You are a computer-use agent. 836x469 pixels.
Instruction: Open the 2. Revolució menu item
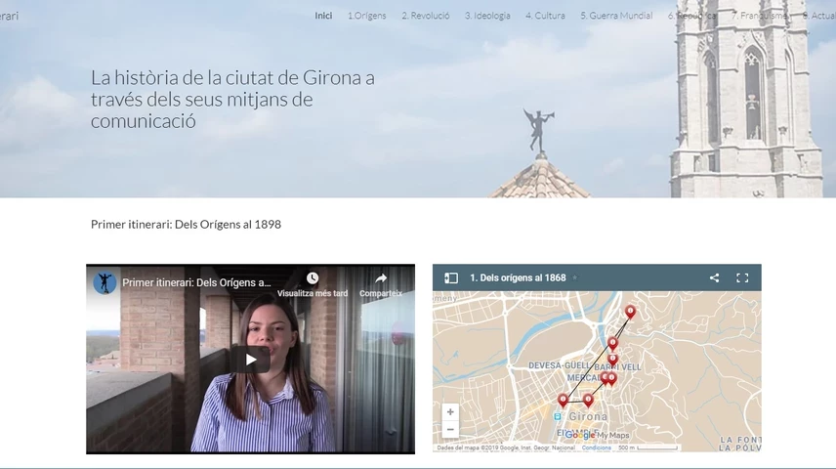(x=426, y=16)
